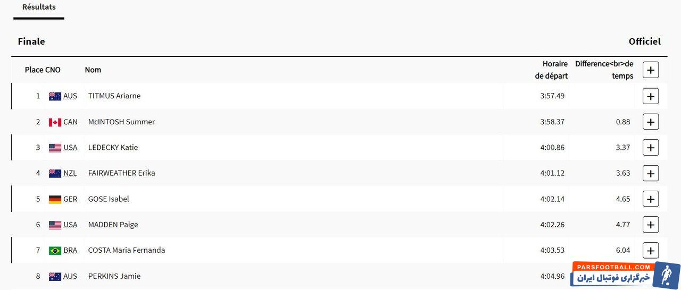681x290 pixels.
Task: Click the Australia flag beside PERKINS
Action: [x=55, y=276]
